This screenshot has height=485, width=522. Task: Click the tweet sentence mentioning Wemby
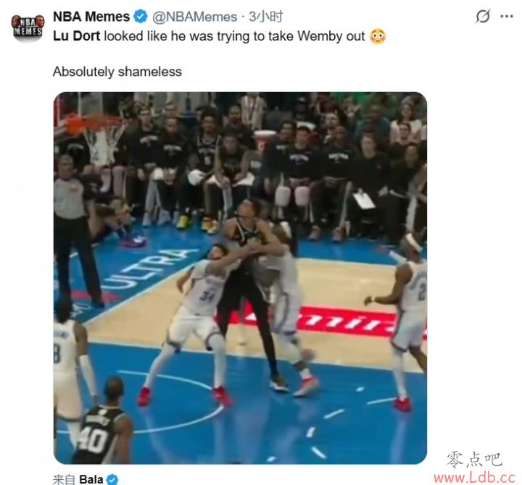coord(220,36)
